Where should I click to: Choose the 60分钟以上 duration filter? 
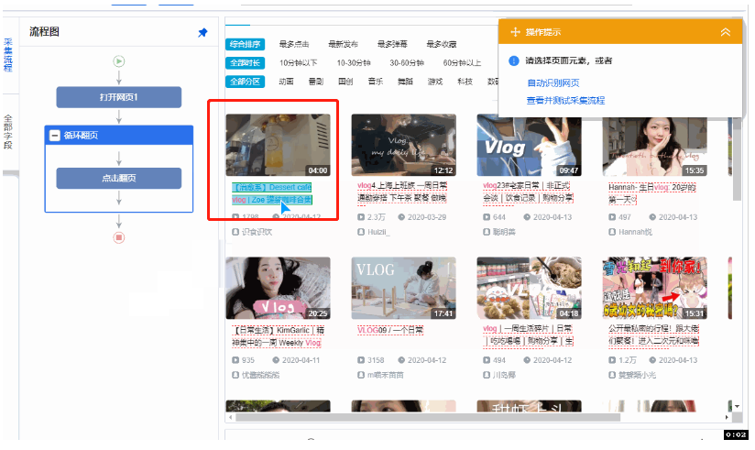(462, 63)
